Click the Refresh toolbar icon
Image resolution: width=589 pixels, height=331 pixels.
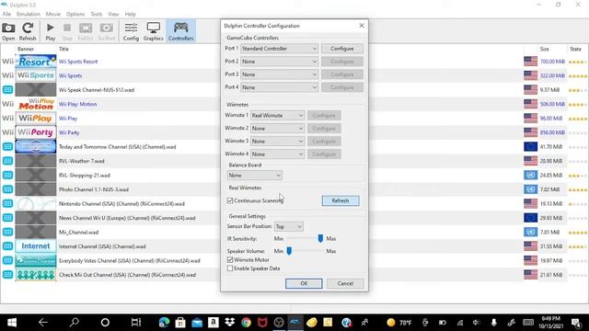tap(28, 31)
